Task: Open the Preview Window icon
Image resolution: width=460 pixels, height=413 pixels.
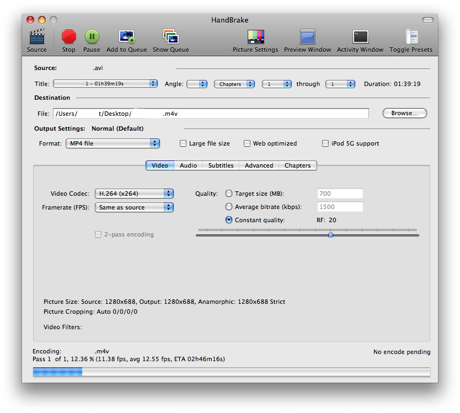Action: point(307,36)
